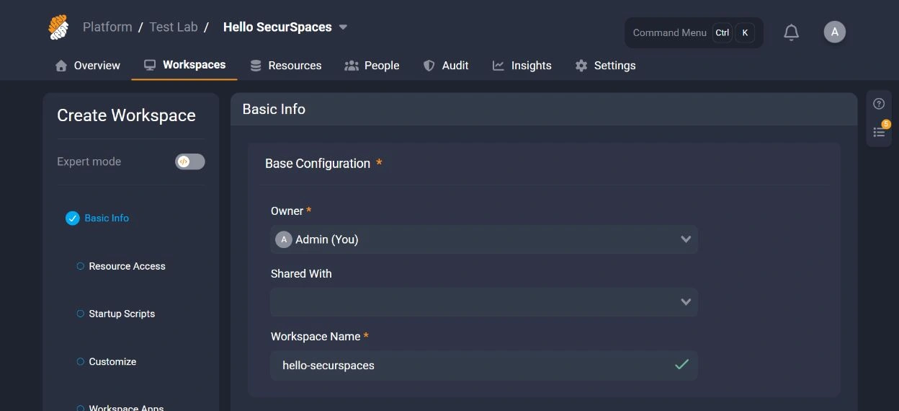This screenshot has width=899, height=411.
Task: Click the Customize step circle
Action: (81, 361)
